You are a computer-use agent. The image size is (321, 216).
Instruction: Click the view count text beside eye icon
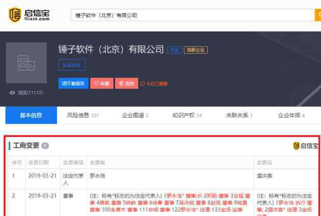coord(30,93)
